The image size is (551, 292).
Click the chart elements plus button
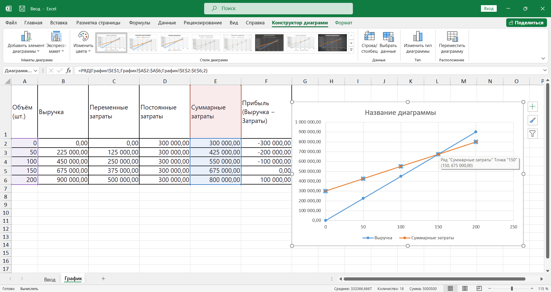pos(533,107)
